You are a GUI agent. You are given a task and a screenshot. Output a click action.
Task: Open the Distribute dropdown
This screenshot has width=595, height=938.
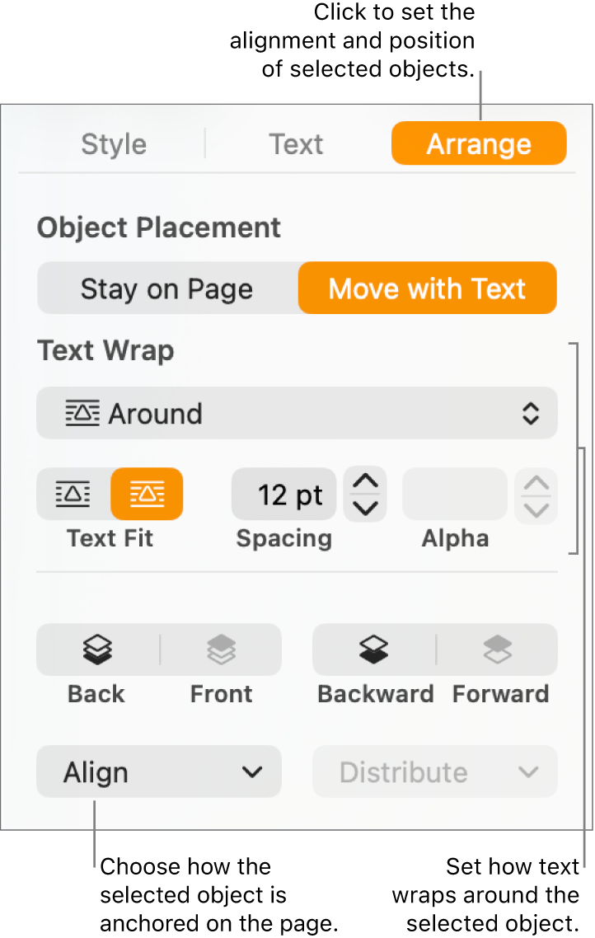pos(434,772)
